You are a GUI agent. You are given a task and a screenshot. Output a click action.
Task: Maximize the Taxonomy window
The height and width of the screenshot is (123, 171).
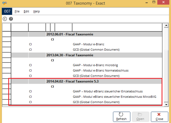point(154,2)
